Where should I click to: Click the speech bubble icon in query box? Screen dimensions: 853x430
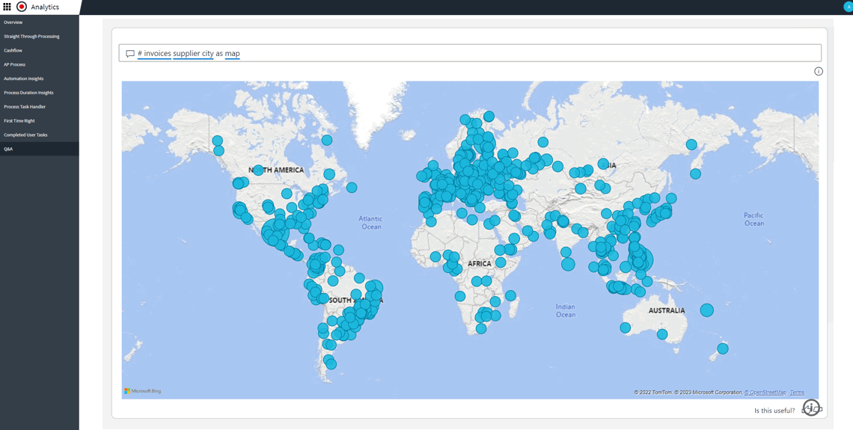130,54
